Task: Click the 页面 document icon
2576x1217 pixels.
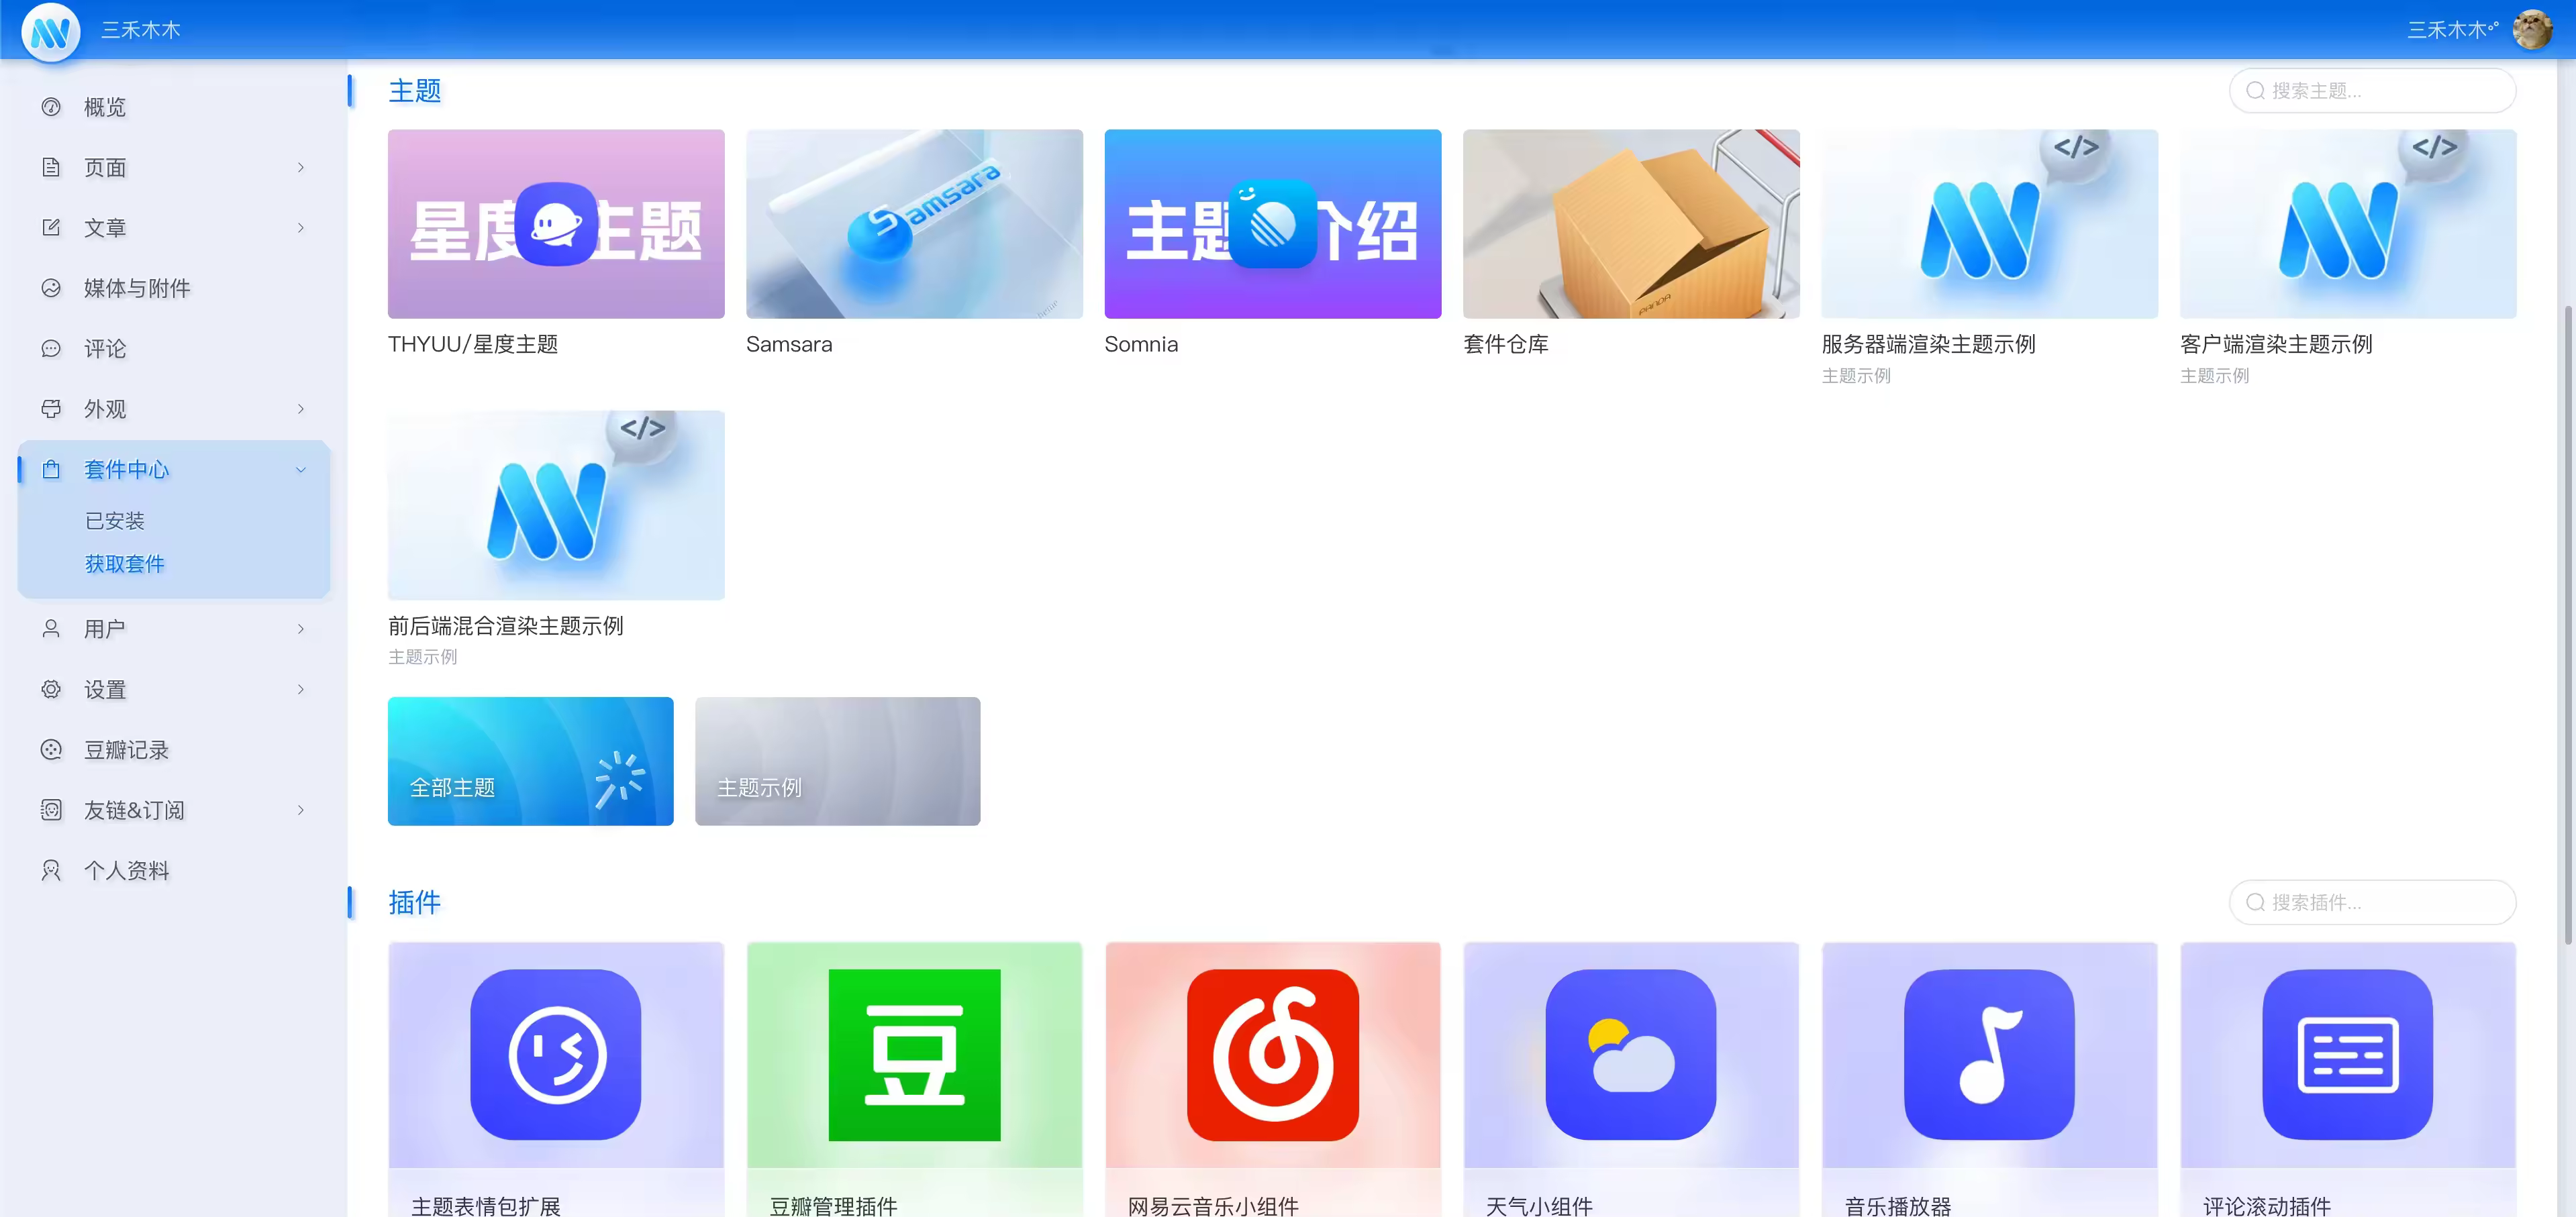Action: (51, 167)
